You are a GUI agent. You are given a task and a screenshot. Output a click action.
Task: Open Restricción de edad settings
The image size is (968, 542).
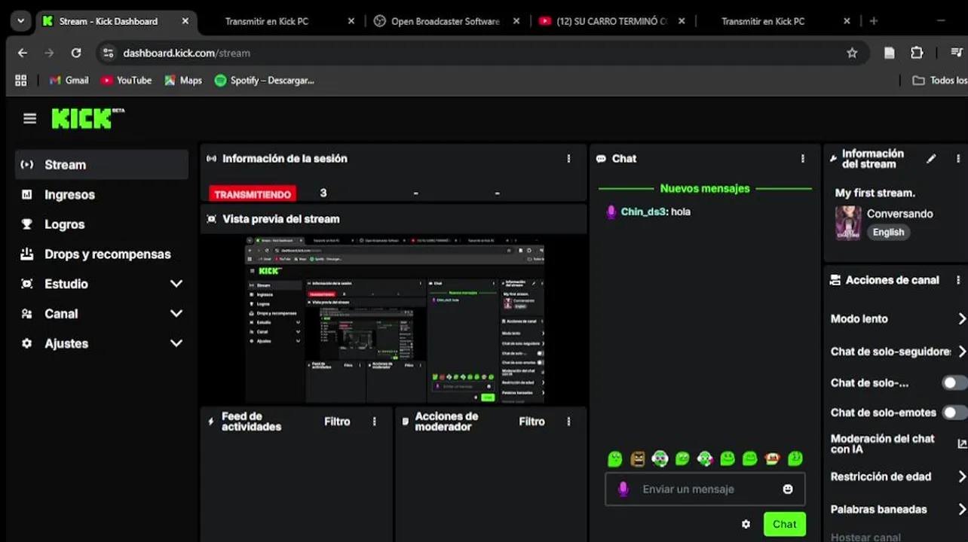896,477
